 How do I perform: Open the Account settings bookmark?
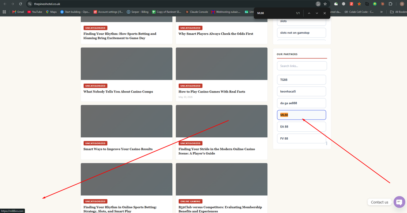click(108, 12)
